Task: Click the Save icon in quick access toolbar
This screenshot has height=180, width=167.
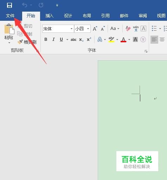Action: pyautogui.click(x=9, y=5)
